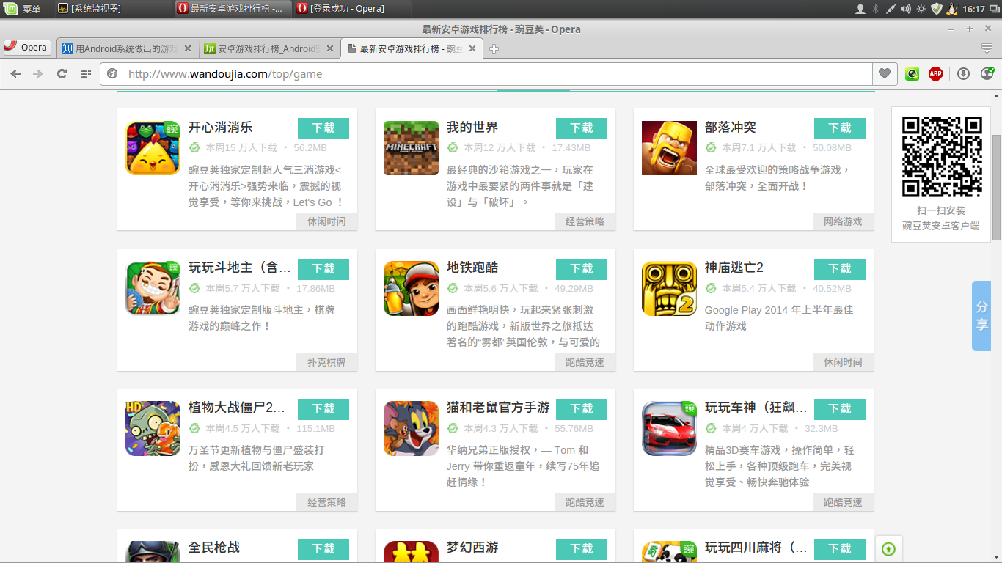Click the heart bookmark icon in address bar
1002x563 pixels.
point(885,74)
